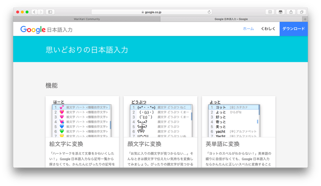Click the Google logo

tap(33, 29)
